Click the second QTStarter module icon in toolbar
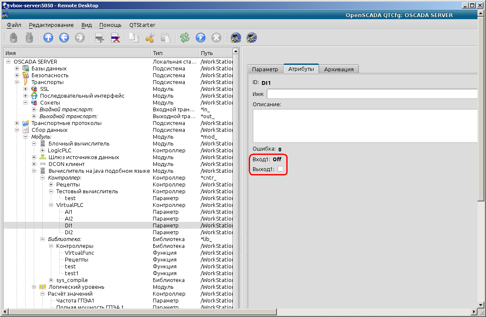Image resolution: width=486 pixels, height=317 pixels. (x=252, y=38)
